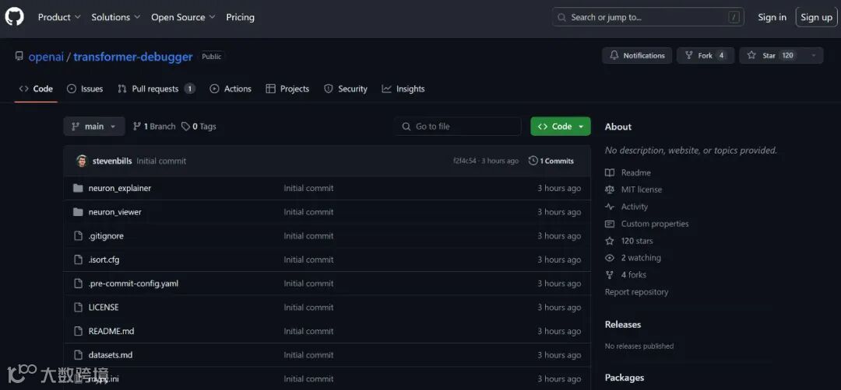Open the GitHub home logo
This screenshot has height=390, width=841.
tap(15, 17)
